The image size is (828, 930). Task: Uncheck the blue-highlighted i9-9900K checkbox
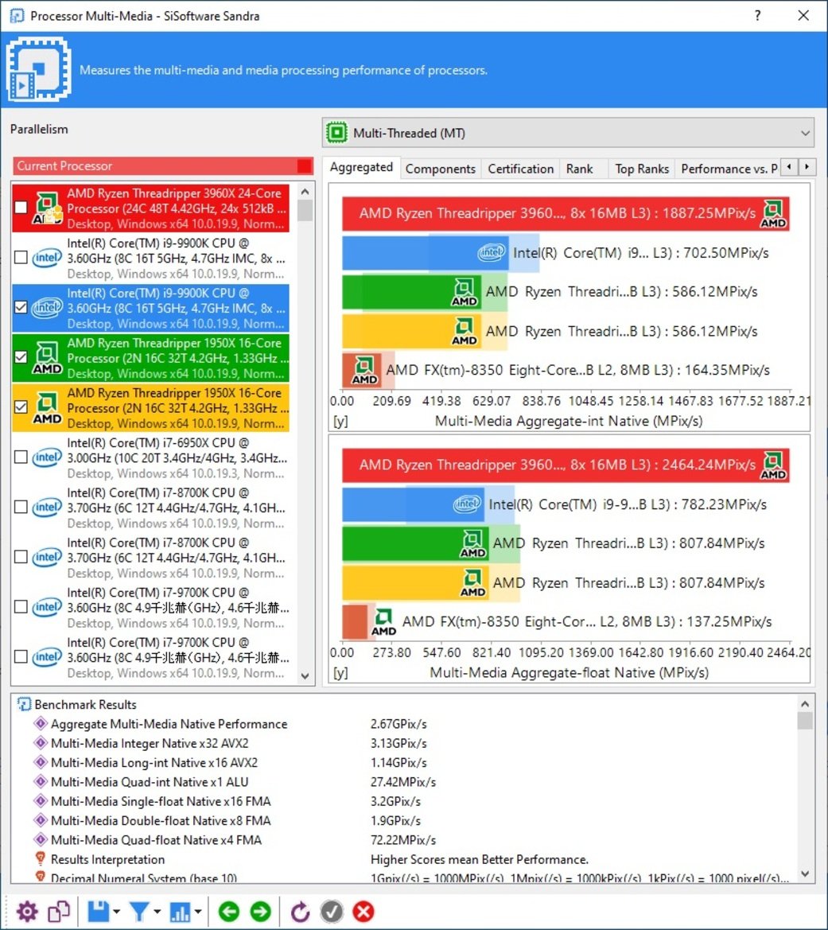pos(21,307)
